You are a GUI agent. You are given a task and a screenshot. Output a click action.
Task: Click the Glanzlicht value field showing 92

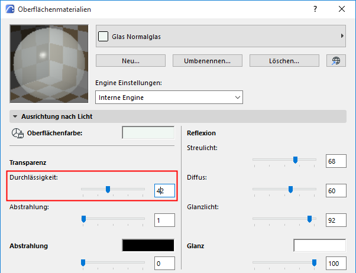coord(336,220)
